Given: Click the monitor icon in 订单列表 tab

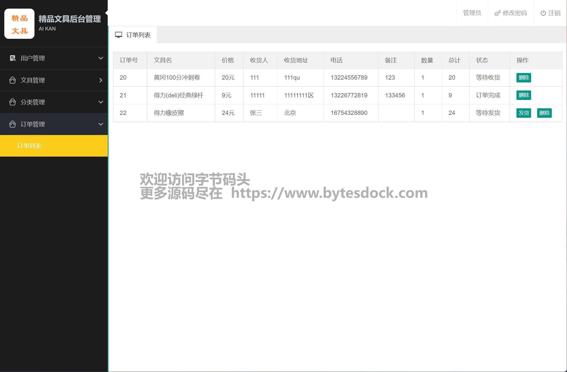Looking at the screenshot, I should click(x=118, y=35).
